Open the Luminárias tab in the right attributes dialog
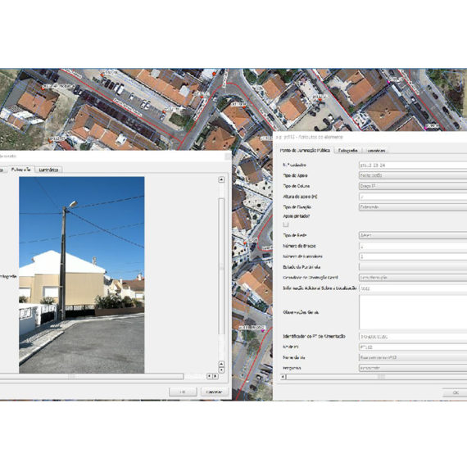This screenshot has width=467, height=467. (376, 151)
